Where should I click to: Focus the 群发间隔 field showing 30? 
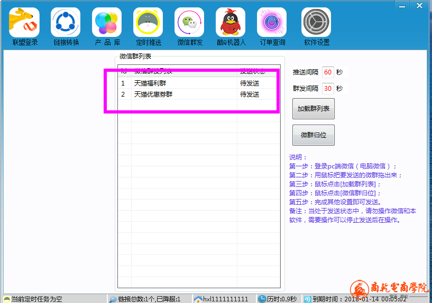328,89
